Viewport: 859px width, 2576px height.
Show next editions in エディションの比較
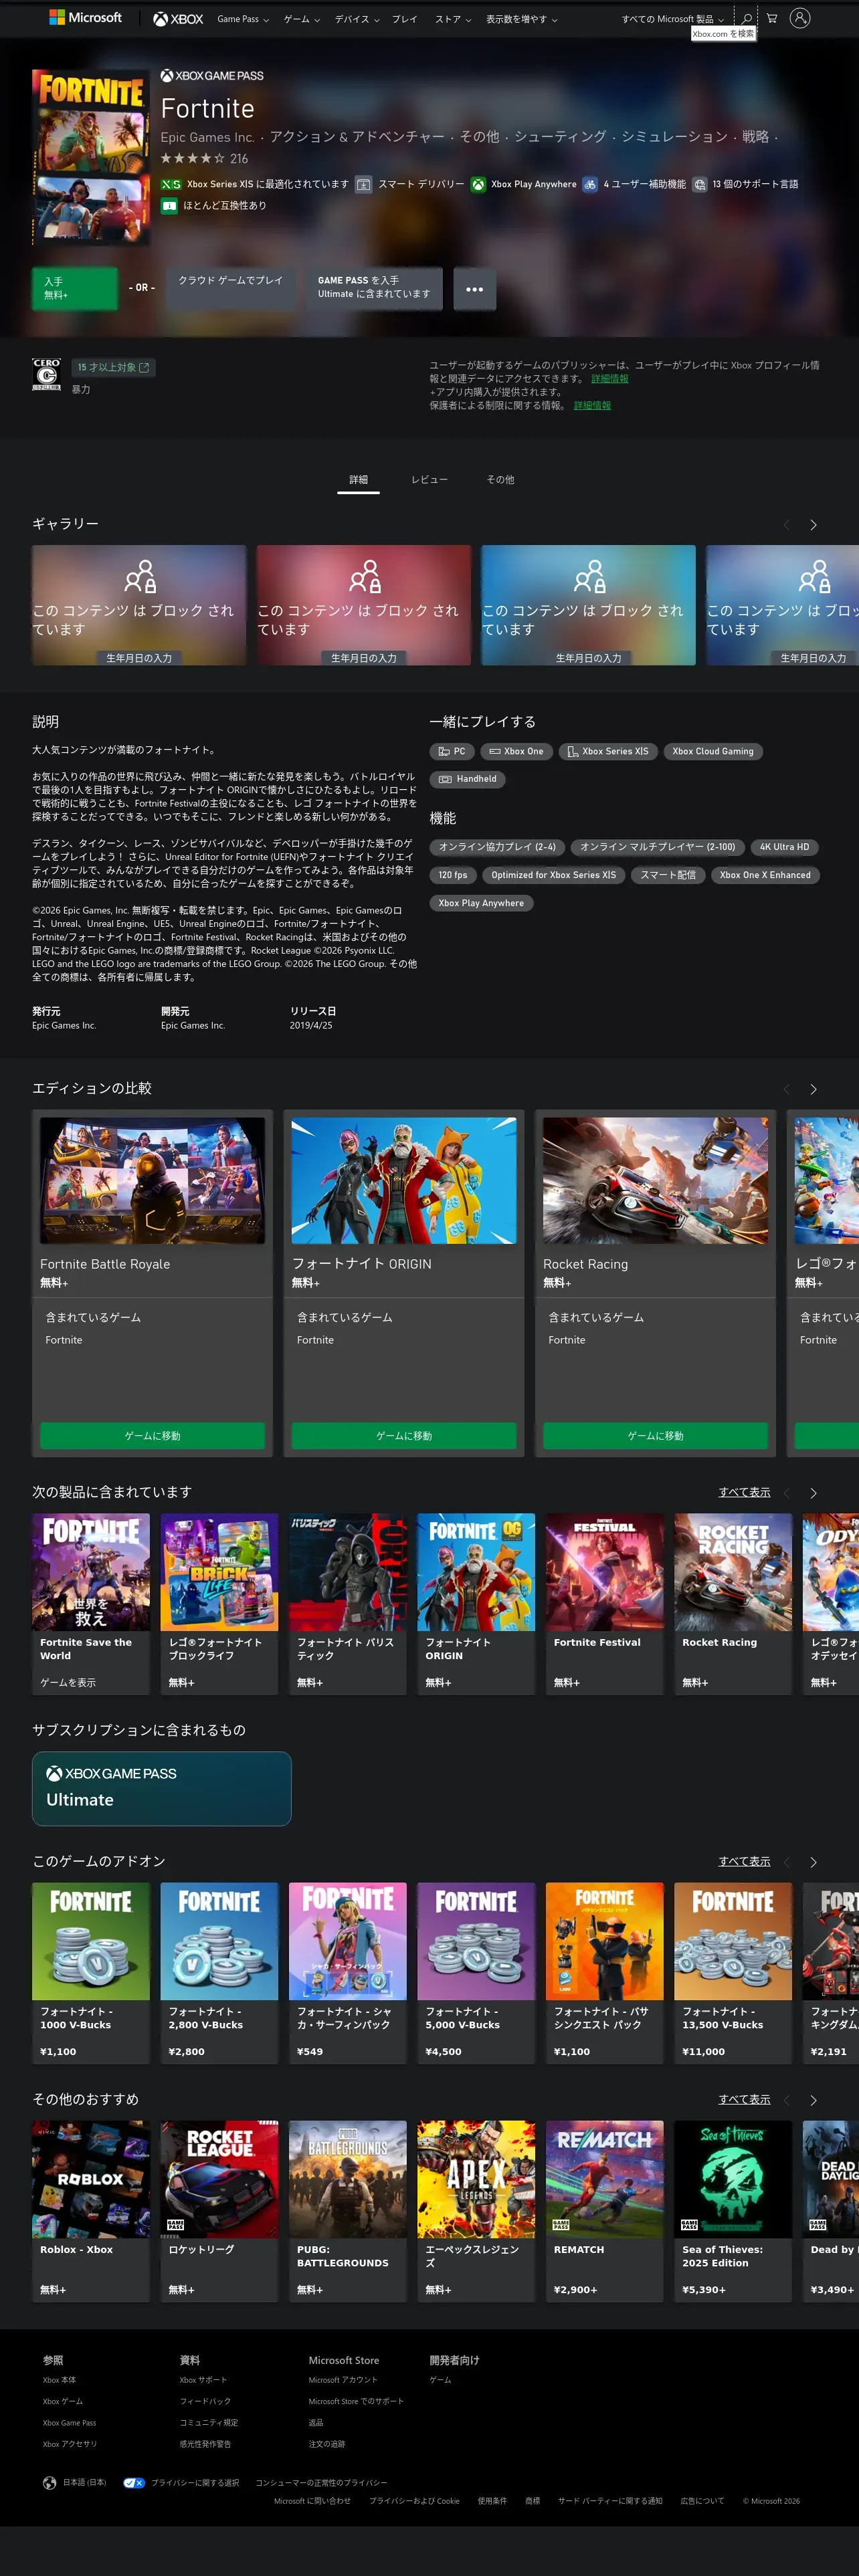click(x=813, y=1089)
